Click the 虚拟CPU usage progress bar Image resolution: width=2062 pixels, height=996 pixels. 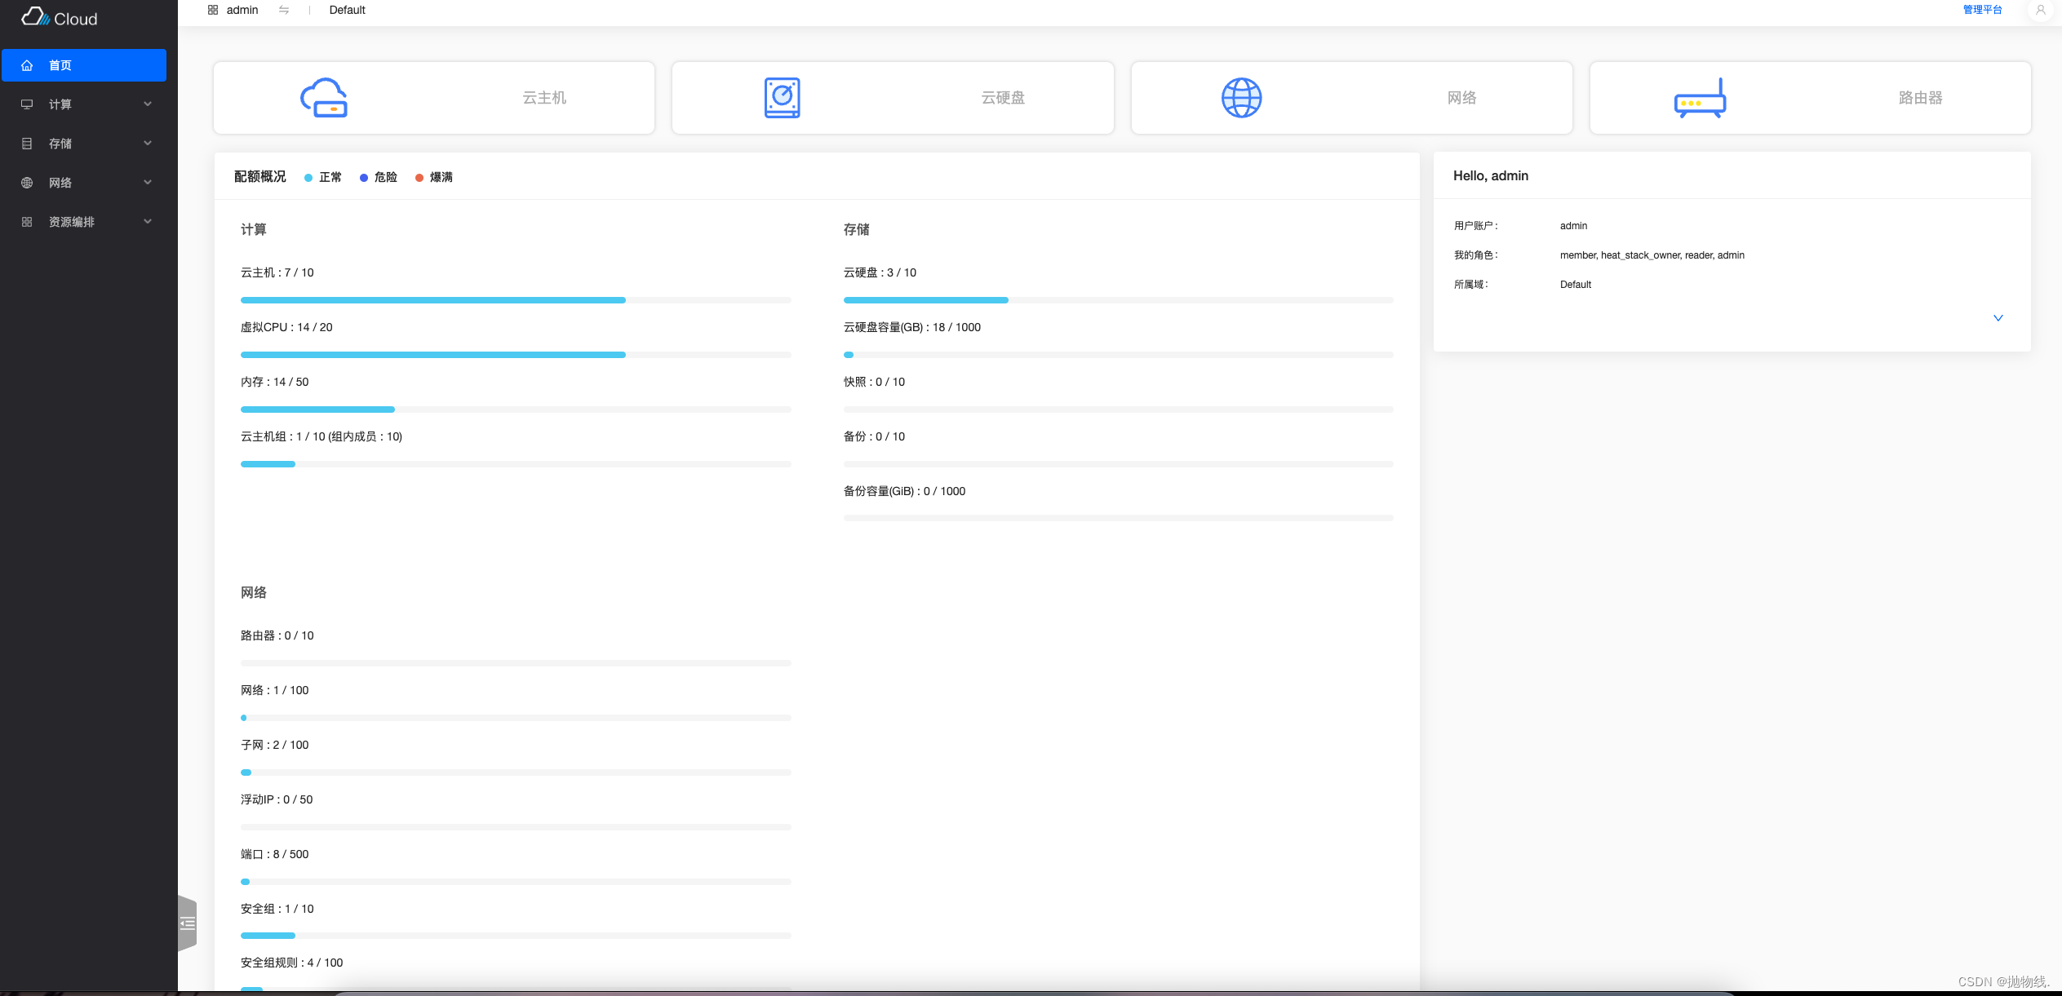(514, 354)
